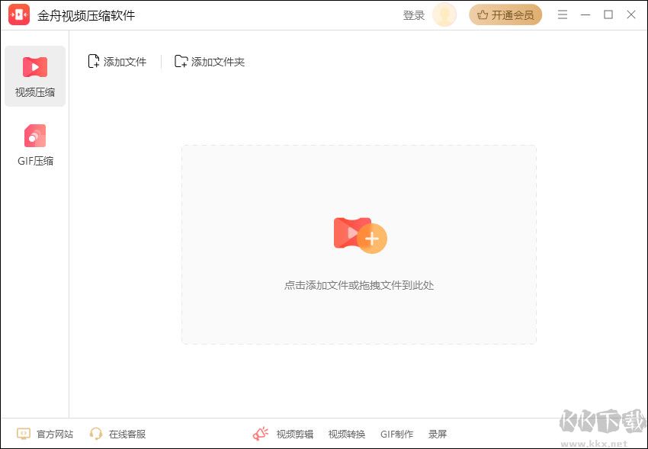Open the hamburger menu in the title bar
The height and width of the screenshot is (449, 648).
562,14
